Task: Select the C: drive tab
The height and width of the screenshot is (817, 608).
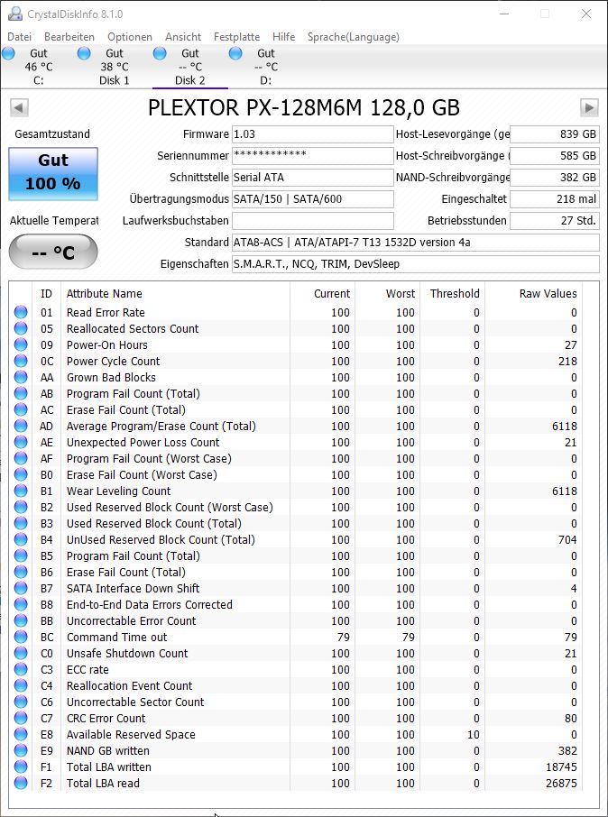Action: tap(38, 67)
